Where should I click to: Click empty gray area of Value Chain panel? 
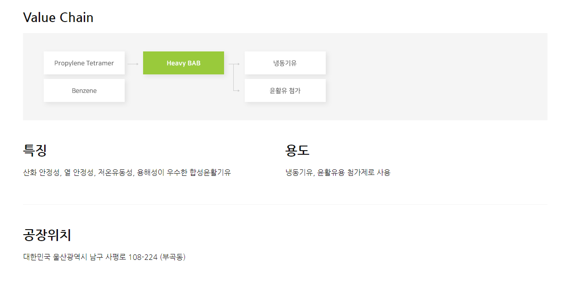[x=437, y=78]
